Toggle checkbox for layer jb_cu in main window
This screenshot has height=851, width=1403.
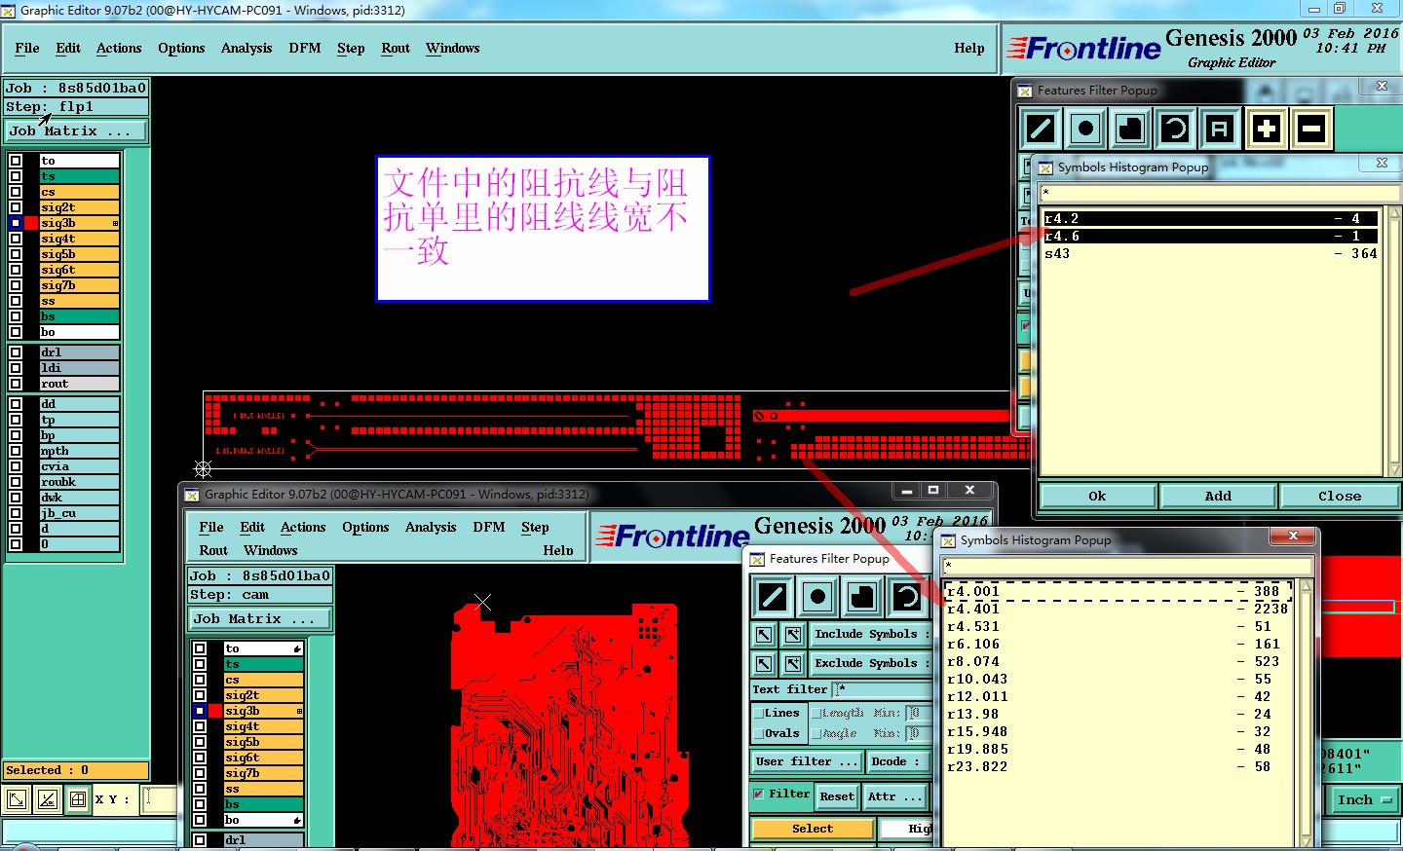(16, 513)
